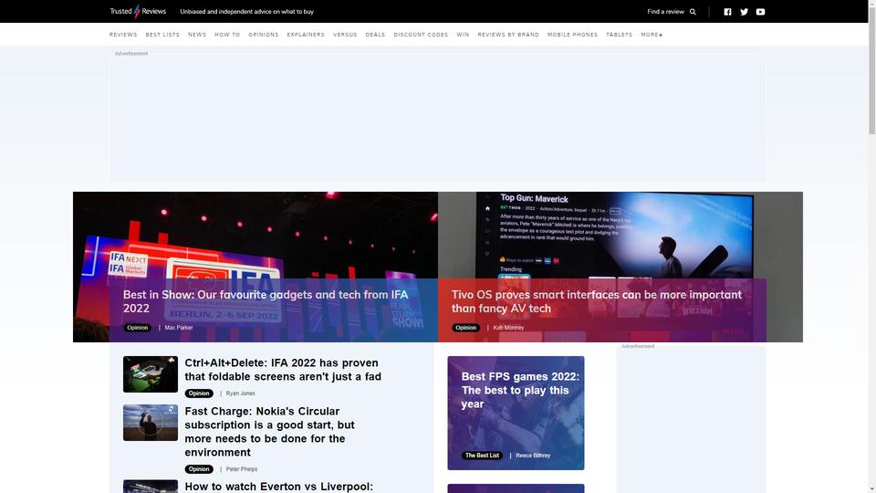Select News in navigation bar
Screen dimensions: 876x493
tap(197, 35)
